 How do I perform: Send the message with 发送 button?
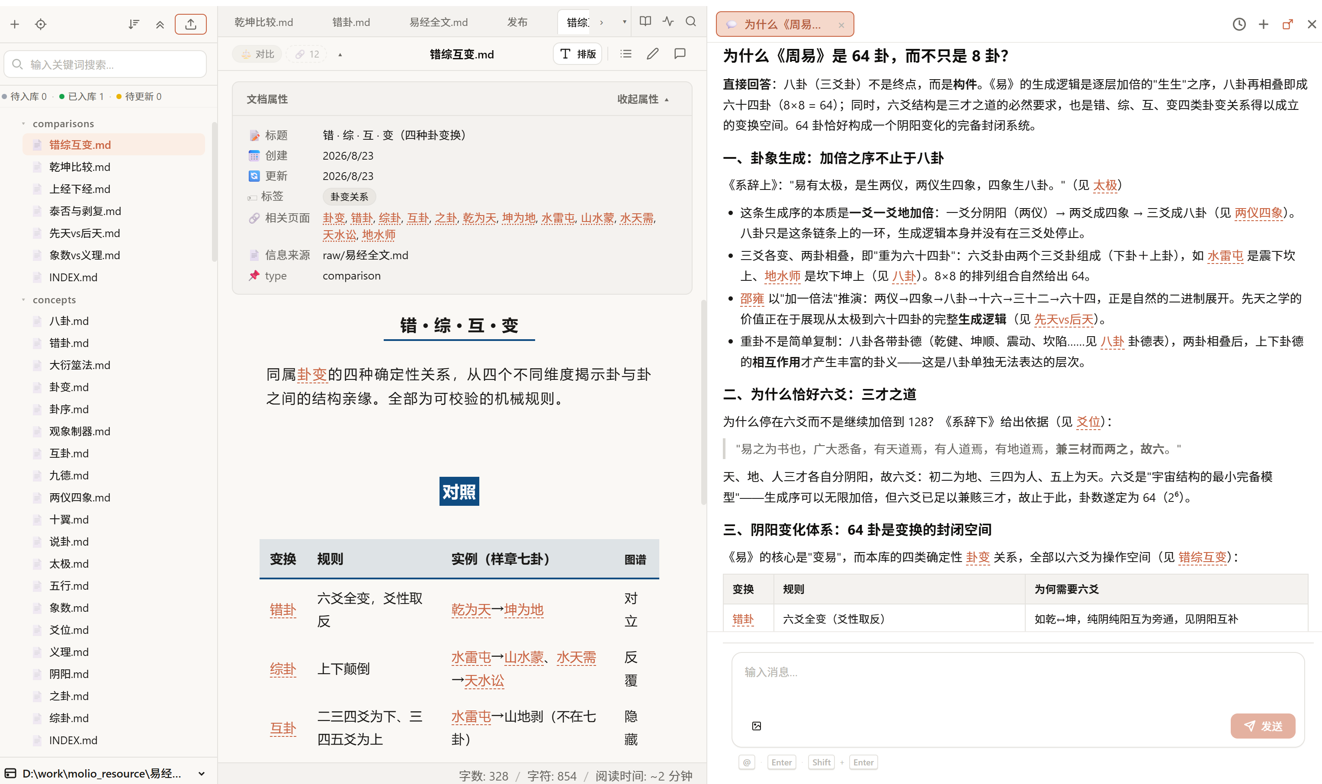click(x=1263, y=726)
